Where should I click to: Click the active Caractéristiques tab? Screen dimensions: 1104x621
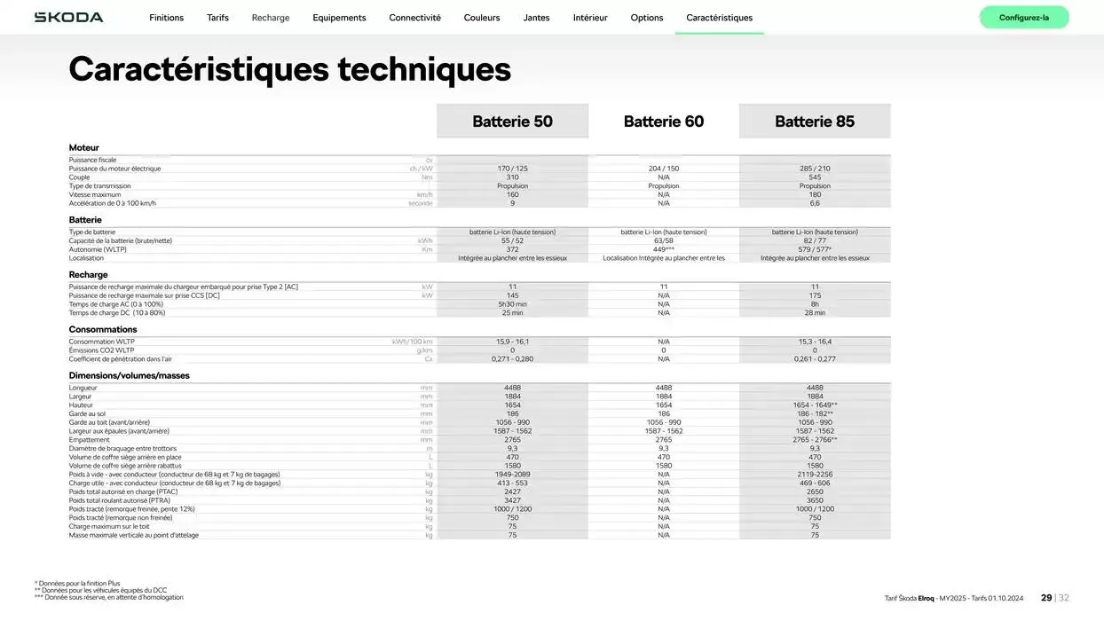tap(720, 17)
